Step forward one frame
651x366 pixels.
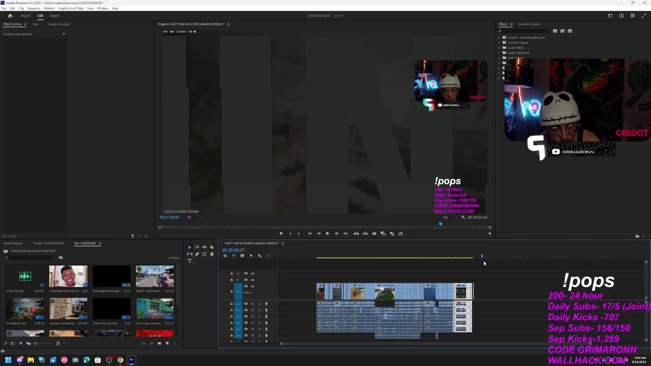coord(336,233)
